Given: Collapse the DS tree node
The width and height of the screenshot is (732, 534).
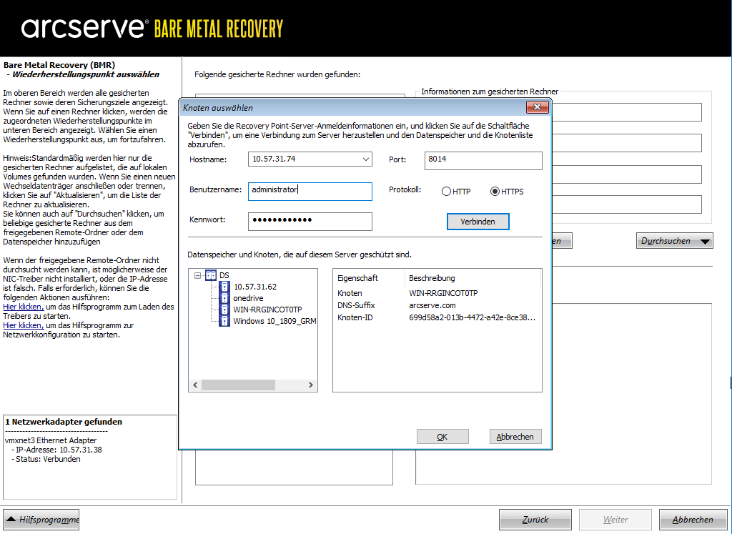Looking at the screenshot, I should pos(197,275).
